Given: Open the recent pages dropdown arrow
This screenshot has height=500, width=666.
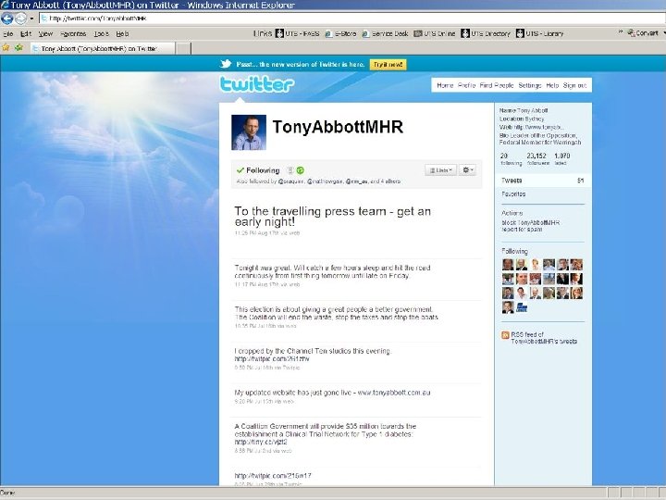Looking at the screenshot, I should coord(31,19).
